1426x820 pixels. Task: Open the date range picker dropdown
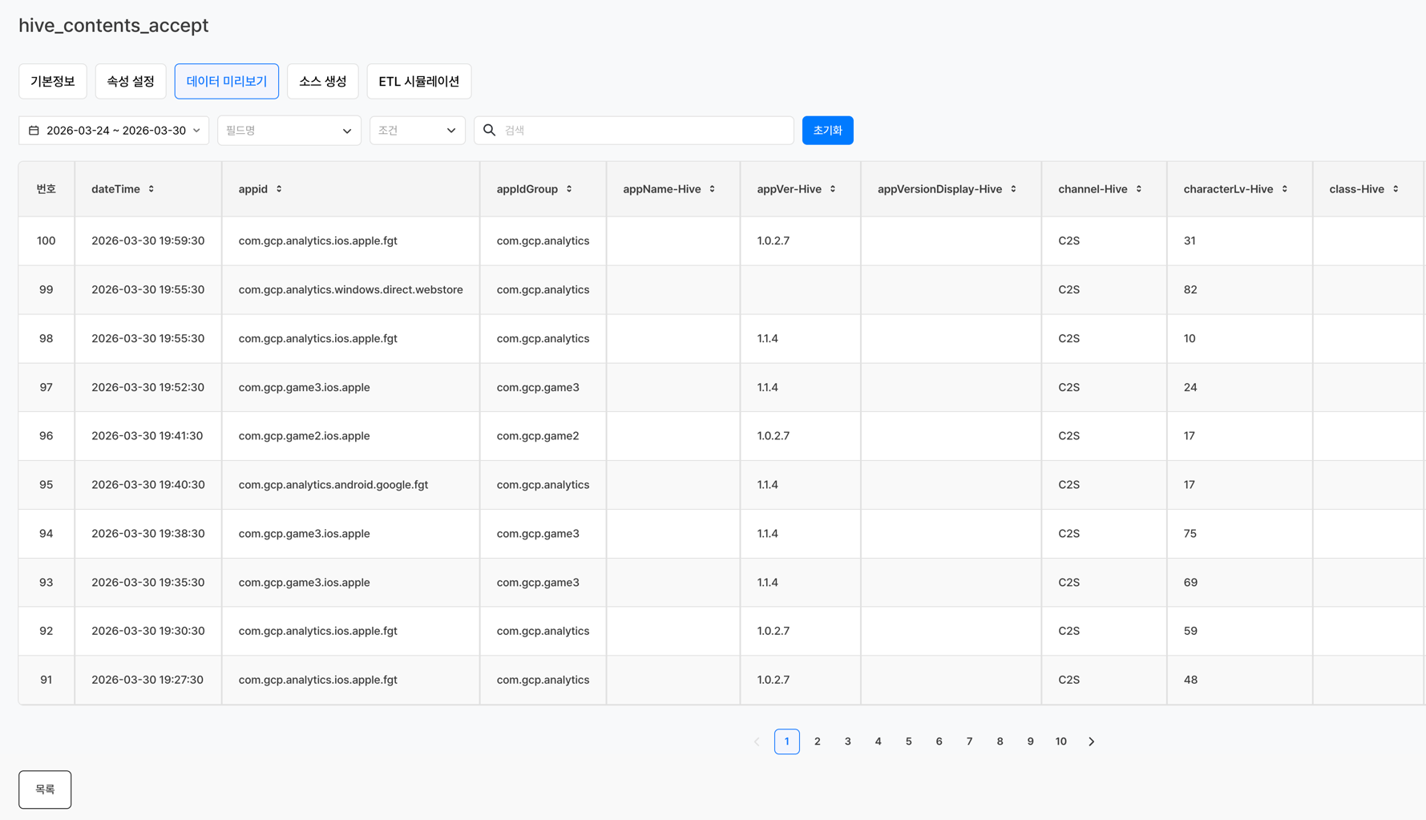coord(114,131)
